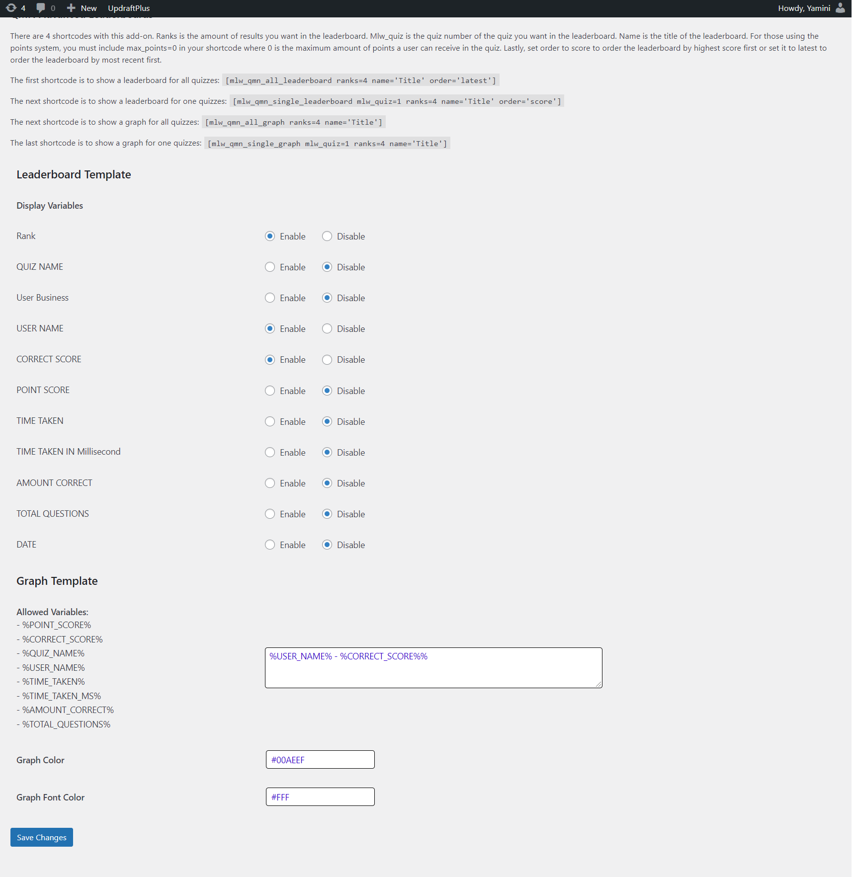Disable the DATE variable
This screenshot has height=877, width=852.
point(327,545)
